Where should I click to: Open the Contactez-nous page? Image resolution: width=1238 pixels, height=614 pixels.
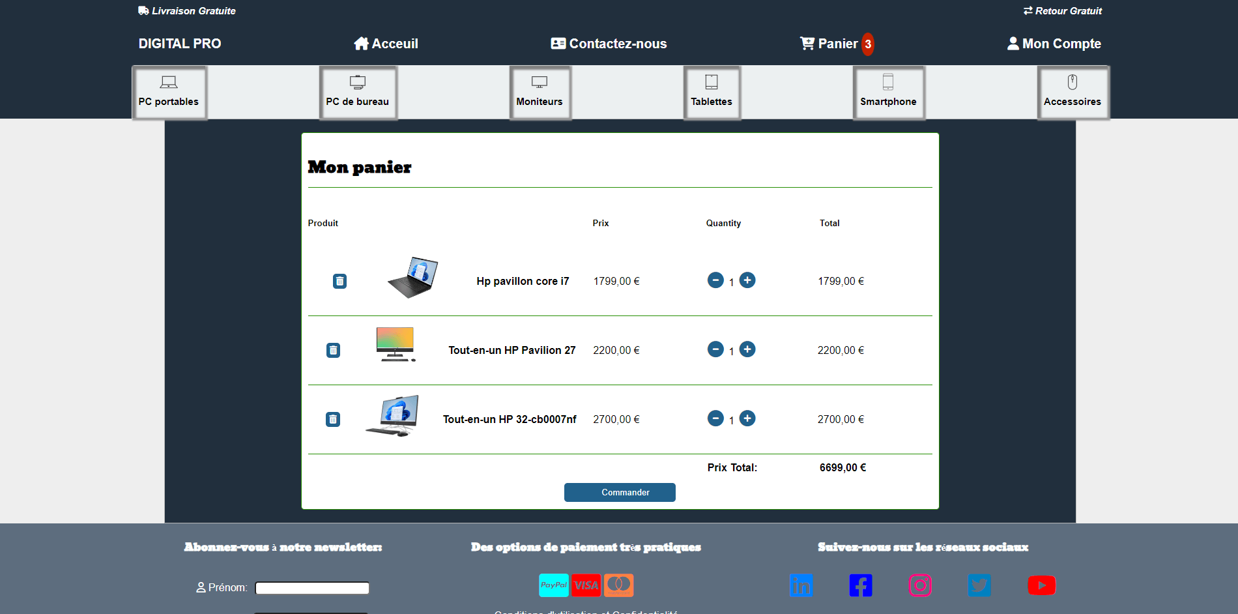609,44
